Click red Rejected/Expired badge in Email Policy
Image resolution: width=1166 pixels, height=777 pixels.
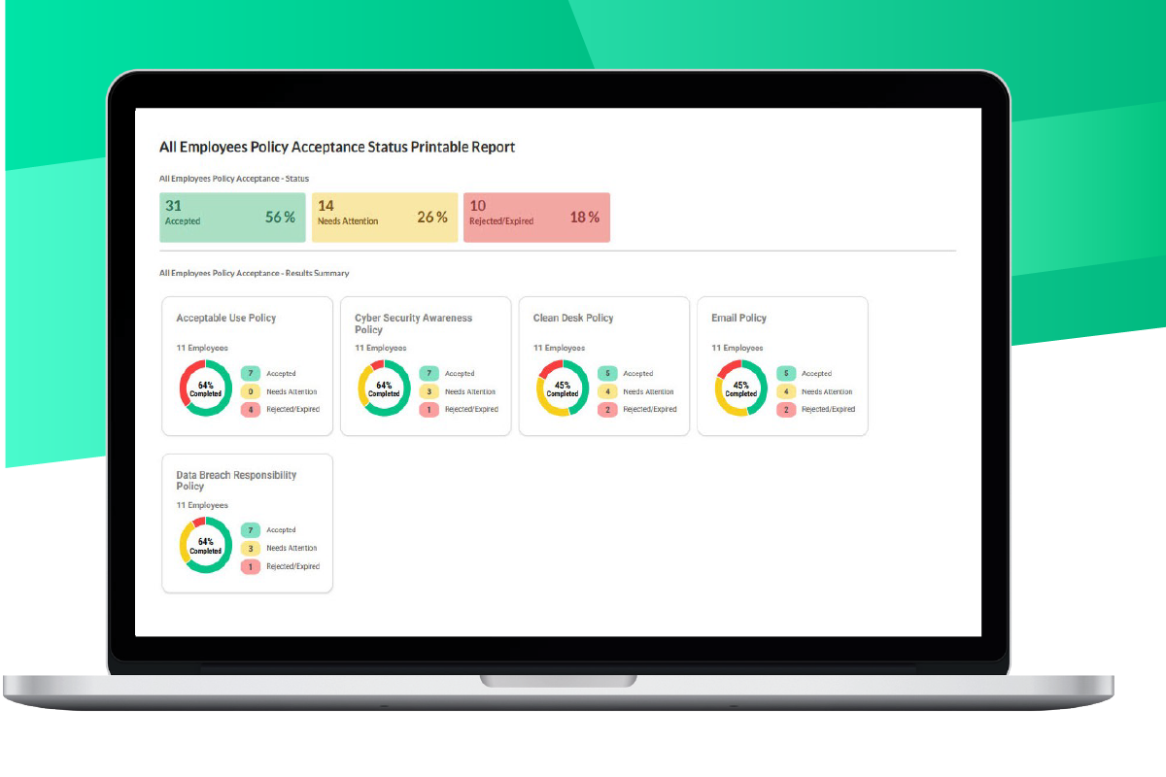pos(786,409)
